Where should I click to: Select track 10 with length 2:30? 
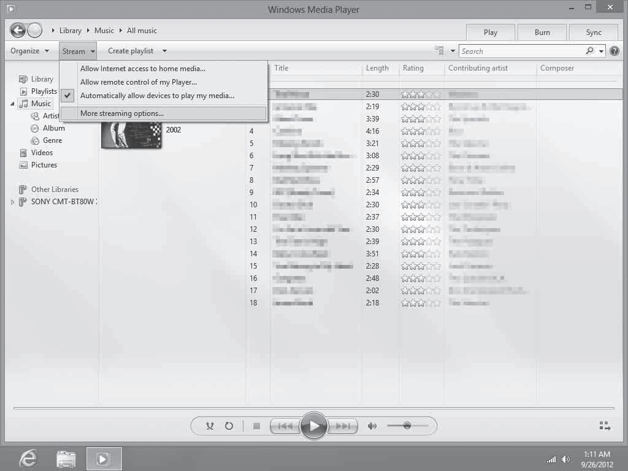[x=435, y=205]
